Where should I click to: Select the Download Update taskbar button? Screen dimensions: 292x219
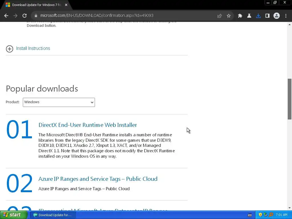53,215
